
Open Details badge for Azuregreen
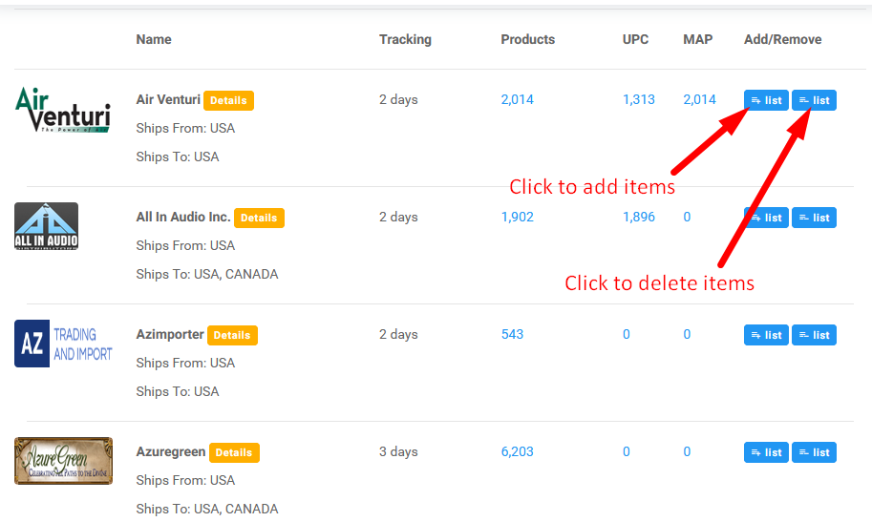[234, 452]
